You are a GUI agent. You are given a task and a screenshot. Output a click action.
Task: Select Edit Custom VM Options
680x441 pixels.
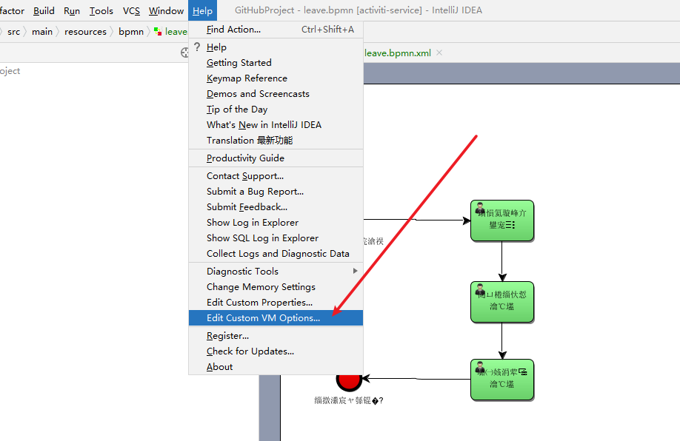[x=276, y=318]
